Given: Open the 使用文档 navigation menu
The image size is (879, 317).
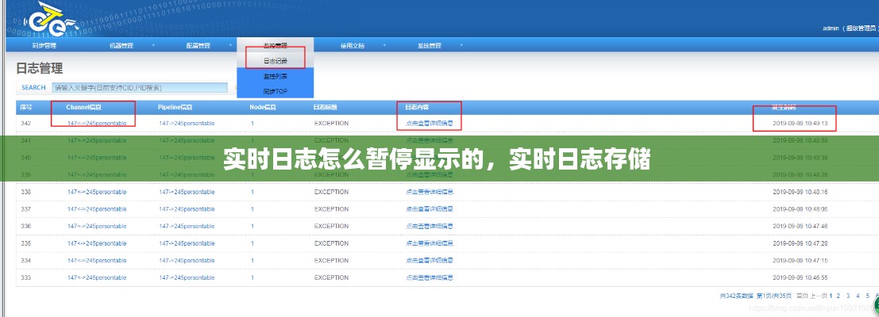Looking at the screenshot, I should click(x=353, y=46).
